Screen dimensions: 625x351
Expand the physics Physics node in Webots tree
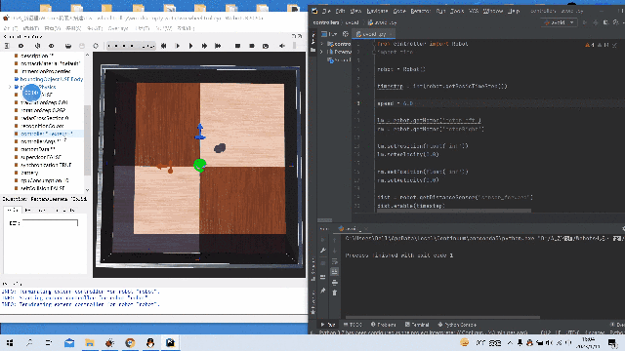tap(10, 87)
